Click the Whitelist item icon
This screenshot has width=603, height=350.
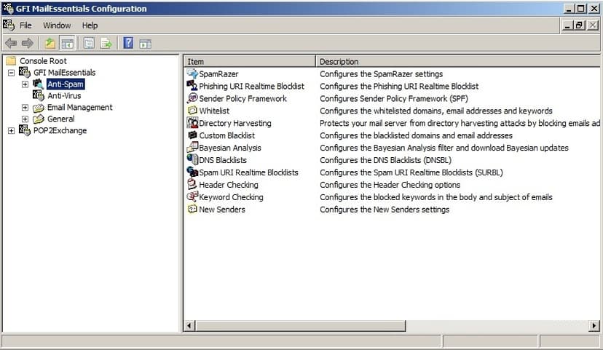coord(192,111)
